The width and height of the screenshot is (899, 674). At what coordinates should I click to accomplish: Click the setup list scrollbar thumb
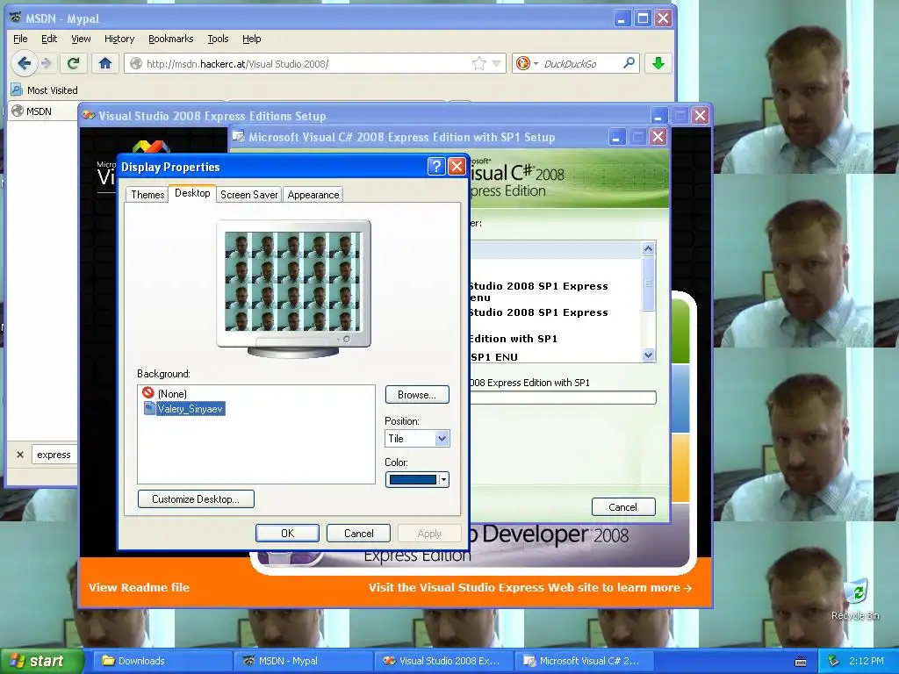tap(649, 283)
